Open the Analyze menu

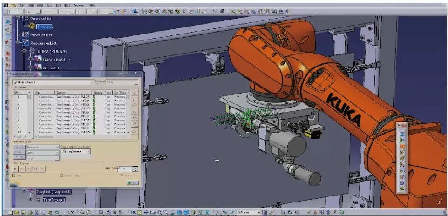click(x=78, y=5)
